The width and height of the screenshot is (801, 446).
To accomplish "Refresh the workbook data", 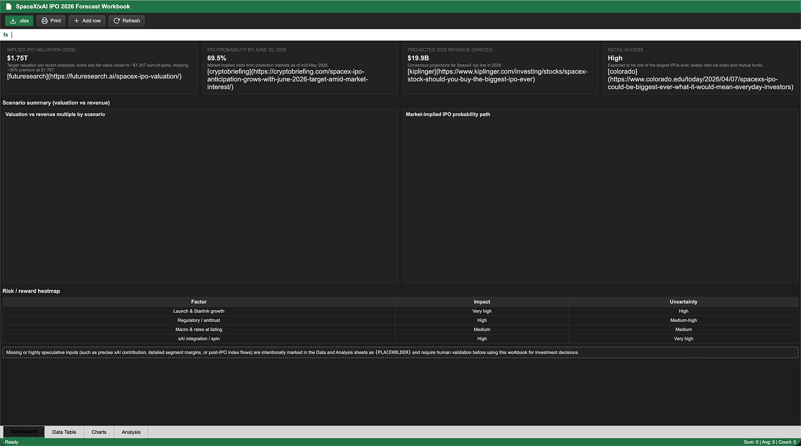I will pyautogui.click(x=127, y=21).
